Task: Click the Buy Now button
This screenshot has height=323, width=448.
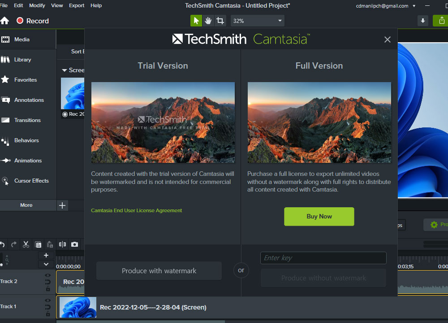Action: [x=319, y=217]
